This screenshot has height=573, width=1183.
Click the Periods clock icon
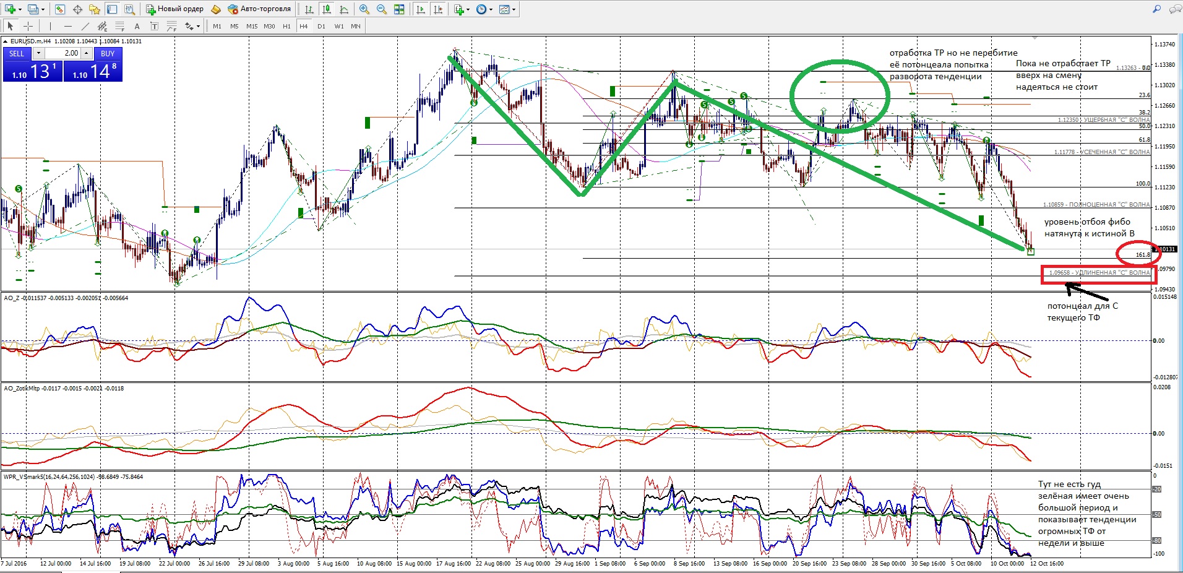[481, 9]
